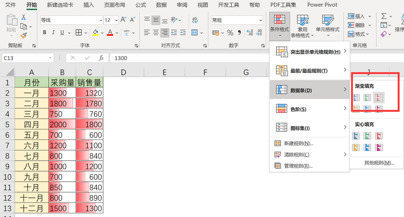This screenshot has height=217, width=404.
Task: Toggle center horizontal alignment
Action: click(156, 33)
